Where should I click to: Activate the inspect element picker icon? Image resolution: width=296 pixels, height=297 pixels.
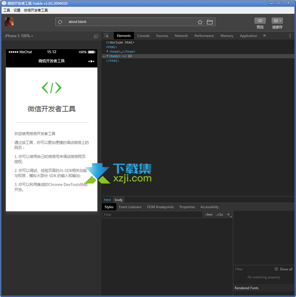click(x=107, y=35)
